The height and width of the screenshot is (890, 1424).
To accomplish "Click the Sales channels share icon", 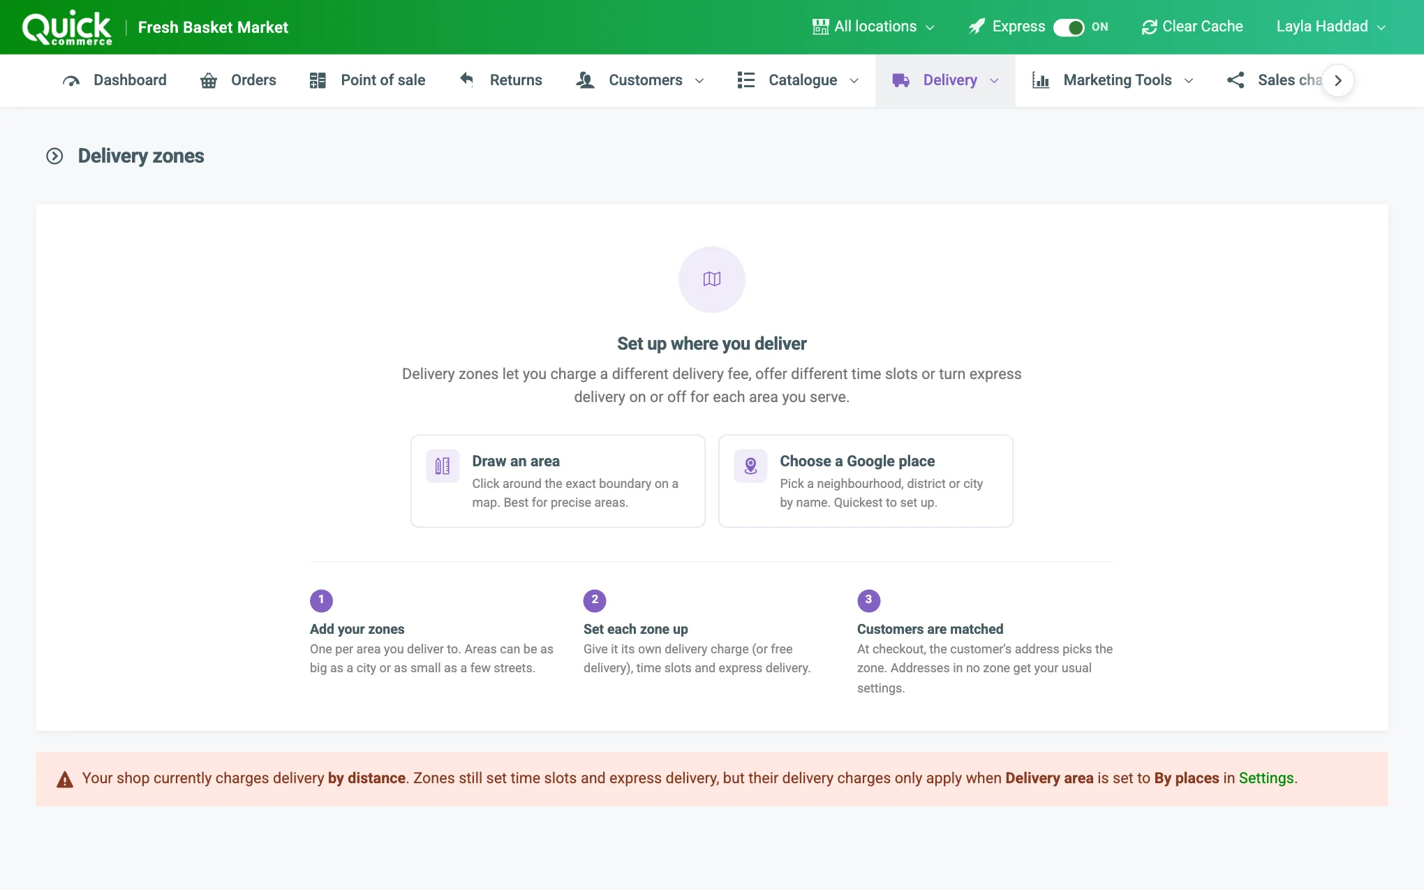I will point(1236,80).
